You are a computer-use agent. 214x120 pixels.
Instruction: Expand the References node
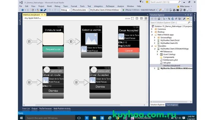[x=157, y=51]
